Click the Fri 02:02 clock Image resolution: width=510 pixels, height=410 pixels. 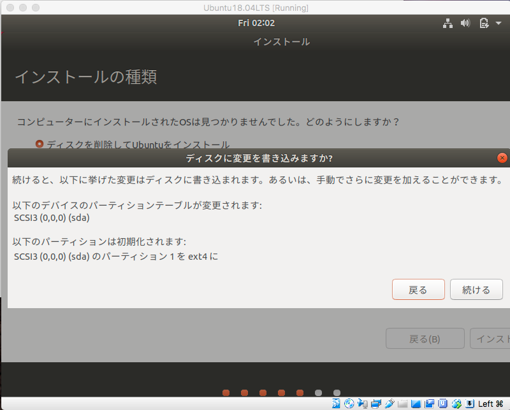pyautogui.click(x=256, y=23)
